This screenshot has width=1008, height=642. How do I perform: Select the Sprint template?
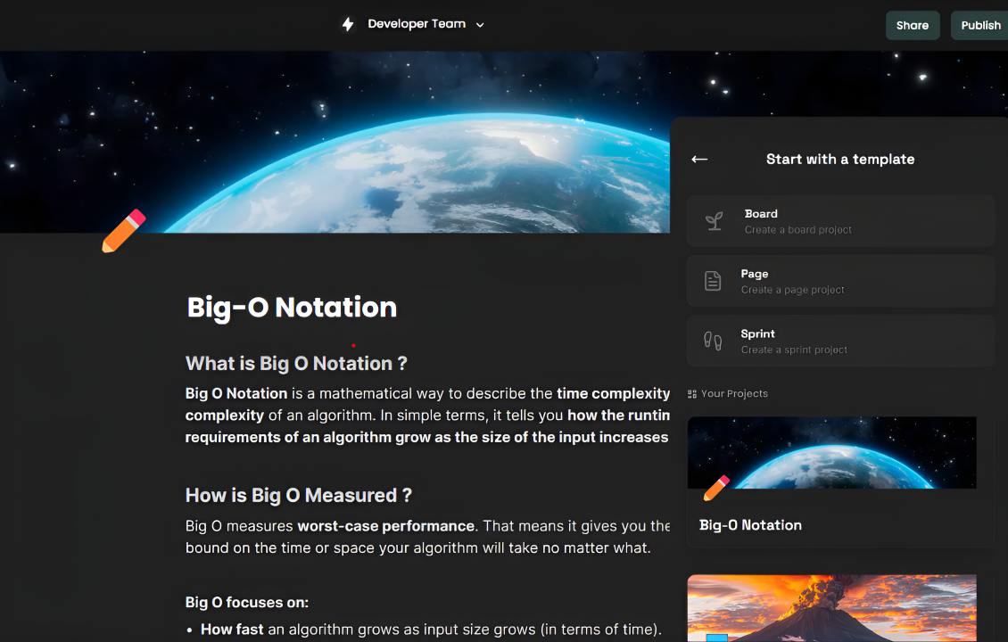pos(840,341)
